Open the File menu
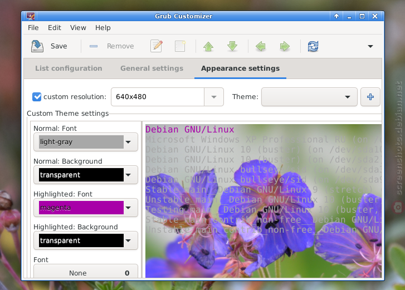Viewport: 405px width, 290px height. pos(33,28)
